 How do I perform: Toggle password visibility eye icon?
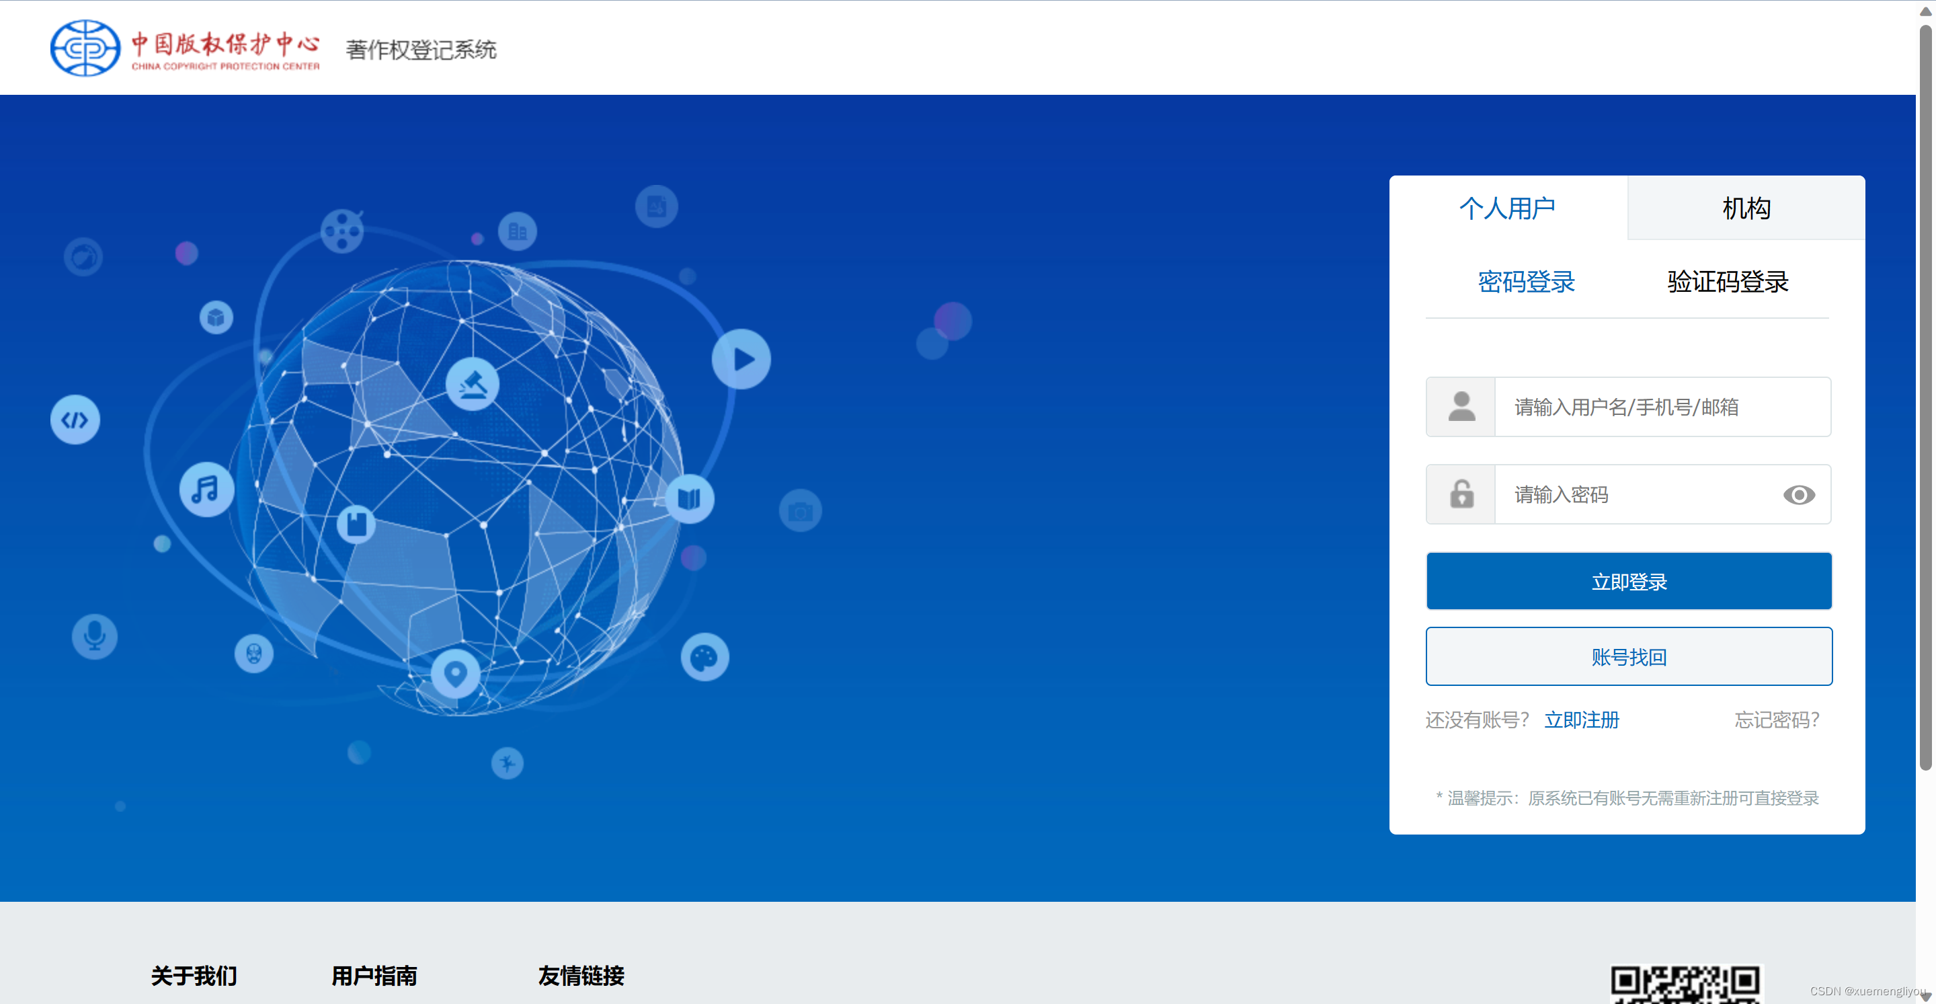pos(1798,495)
